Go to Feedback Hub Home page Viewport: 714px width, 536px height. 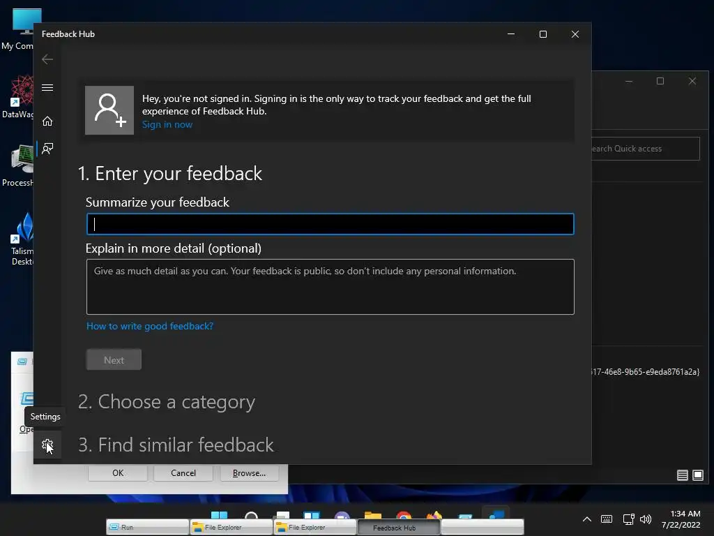click(47, 121)
